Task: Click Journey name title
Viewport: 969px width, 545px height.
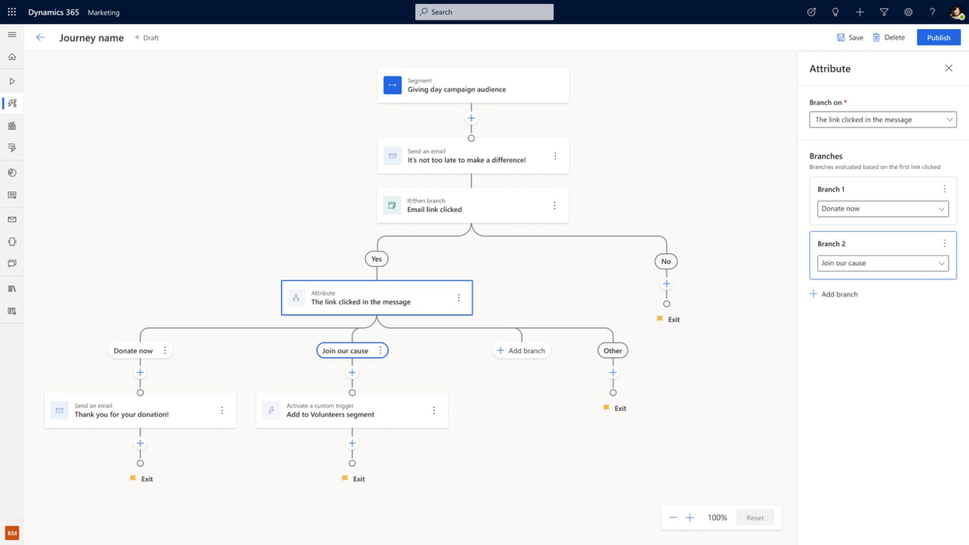Action: [x=91, y=38]
